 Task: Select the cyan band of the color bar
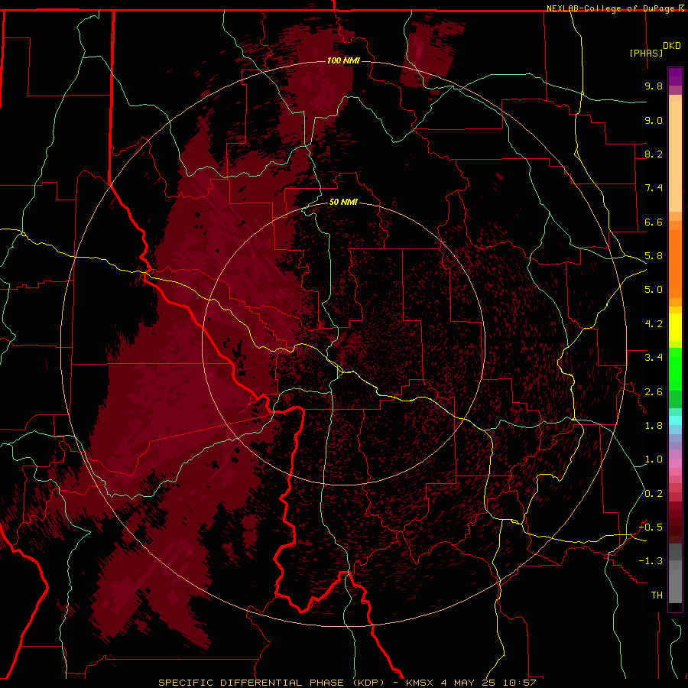pos(675,420)
